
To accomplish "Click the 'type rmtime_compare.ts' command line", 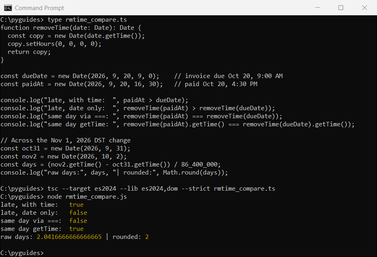I will 64,19.
